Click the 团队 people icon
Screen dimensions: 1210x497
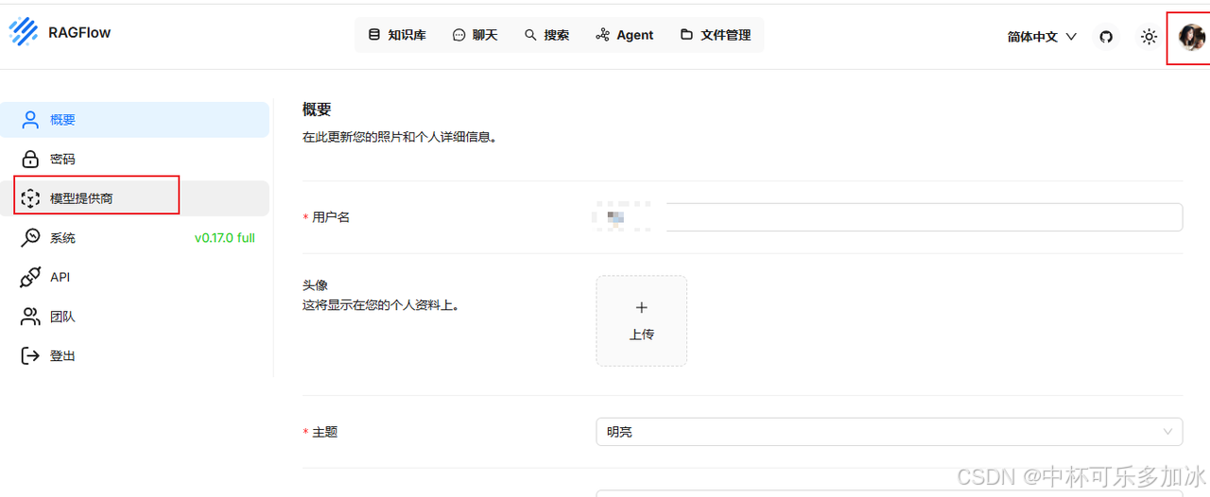click(31, 317)
